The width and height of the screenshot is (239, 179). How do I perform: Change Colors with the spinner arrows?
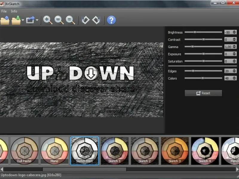click(x=235, y=78)
